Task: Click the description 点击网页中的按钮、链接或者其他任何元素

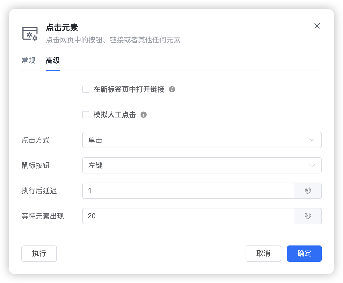Action: coord(113,40)
